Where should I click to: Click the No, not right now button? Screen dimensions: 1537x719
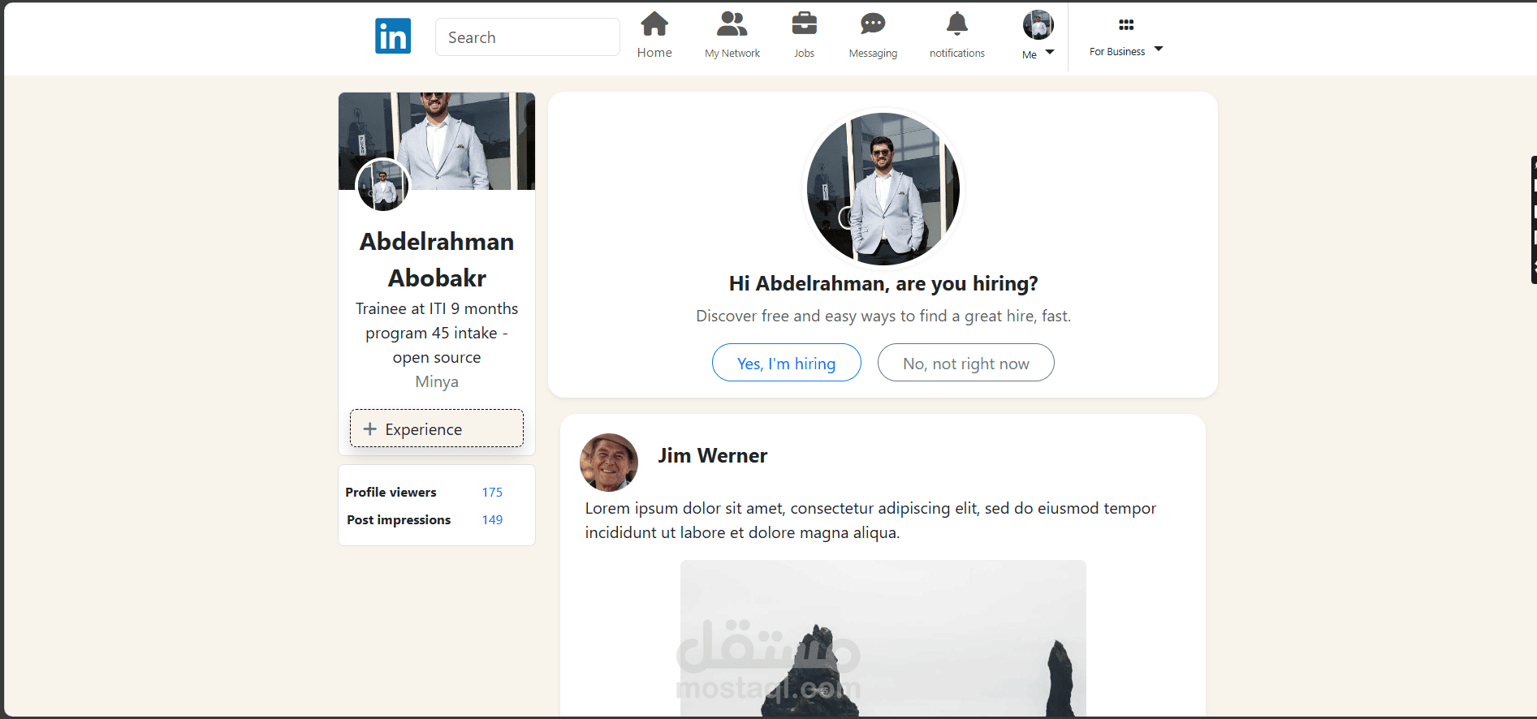966,363
